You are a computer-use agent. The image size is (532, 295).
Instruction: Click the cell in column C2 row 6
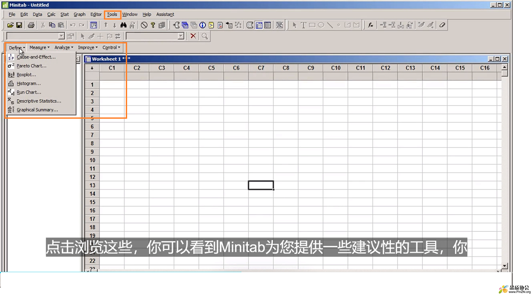(x=137, y=127)
